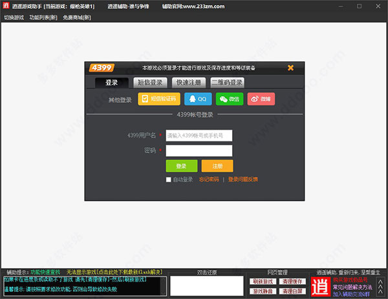Log in with QQ penguin button
The height and width of the screenshot is (299, 388).
198,99
